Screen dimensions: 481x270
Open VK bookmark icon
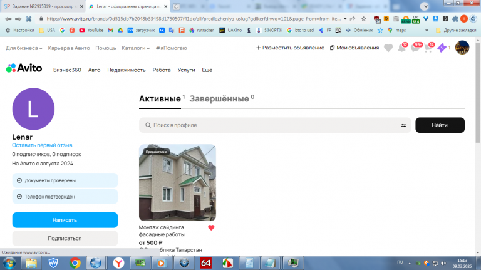point(162,30)
